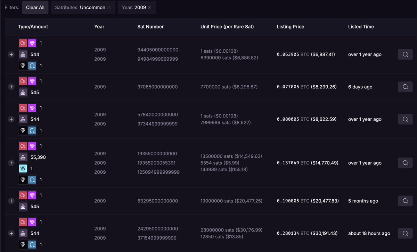This screenshot has width=417, height=252.
Task: Click the Year column header
Action: tap(99, 27)
